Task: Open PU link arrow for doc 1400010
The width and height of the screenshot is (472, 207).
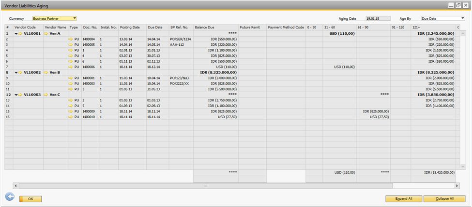Action: (x=71, y=117)
